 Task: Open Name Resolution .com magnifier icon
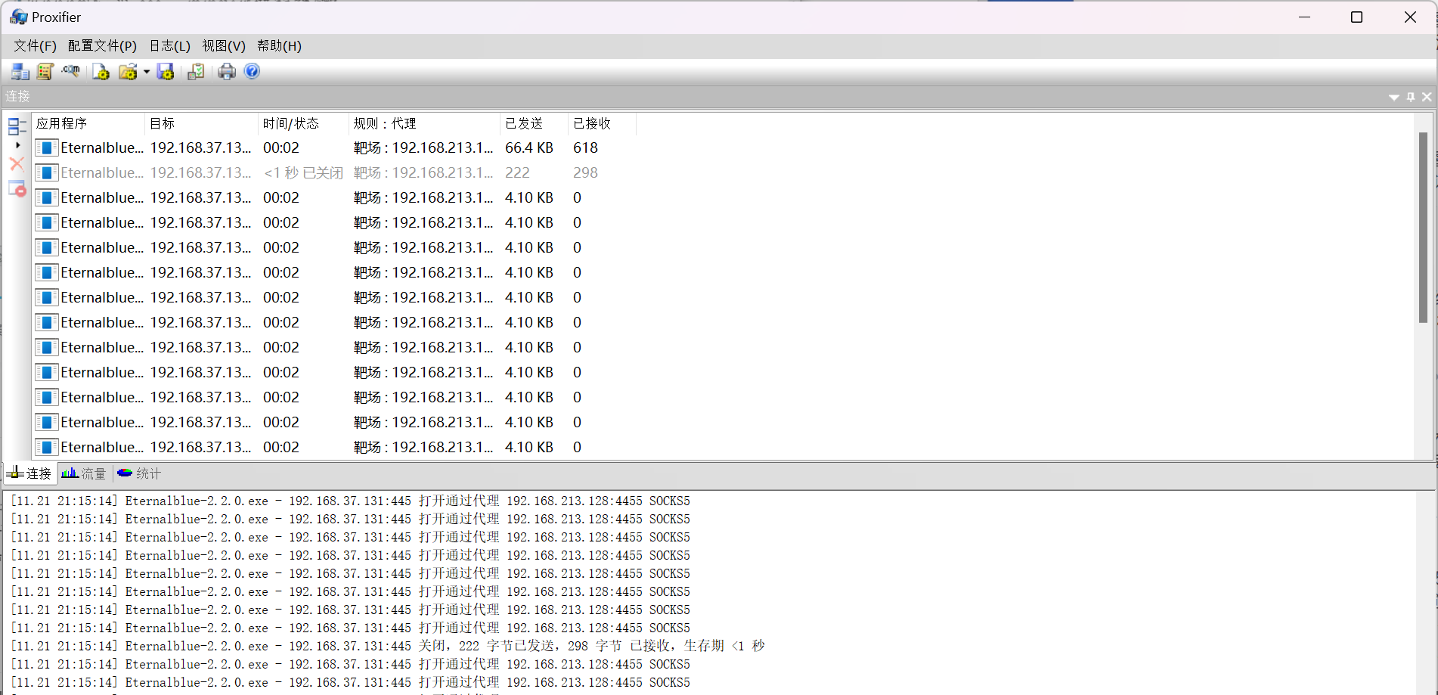click(71, 72)
